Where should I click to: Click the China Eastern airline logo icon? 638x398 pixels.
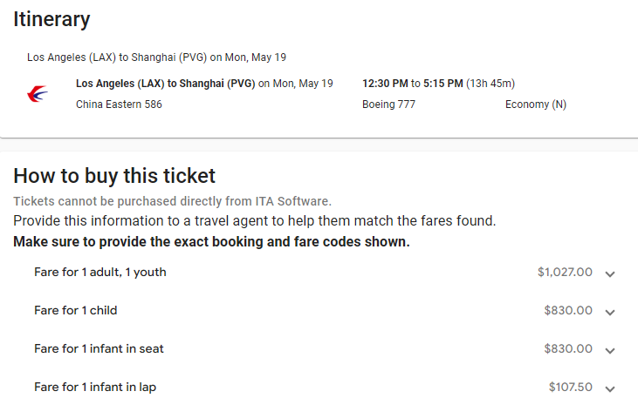[38, 94]
